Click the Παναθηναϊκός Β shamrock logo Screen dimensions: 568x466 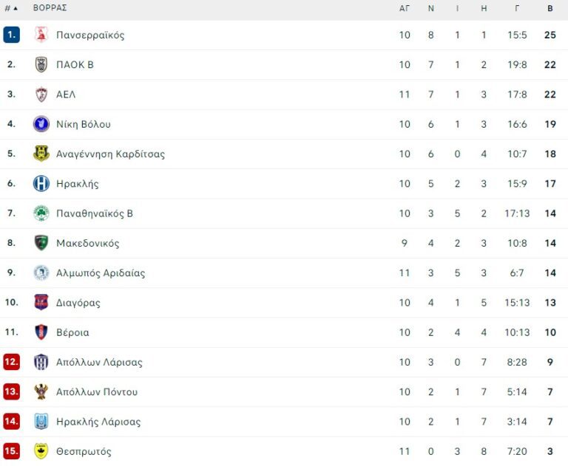41,213
